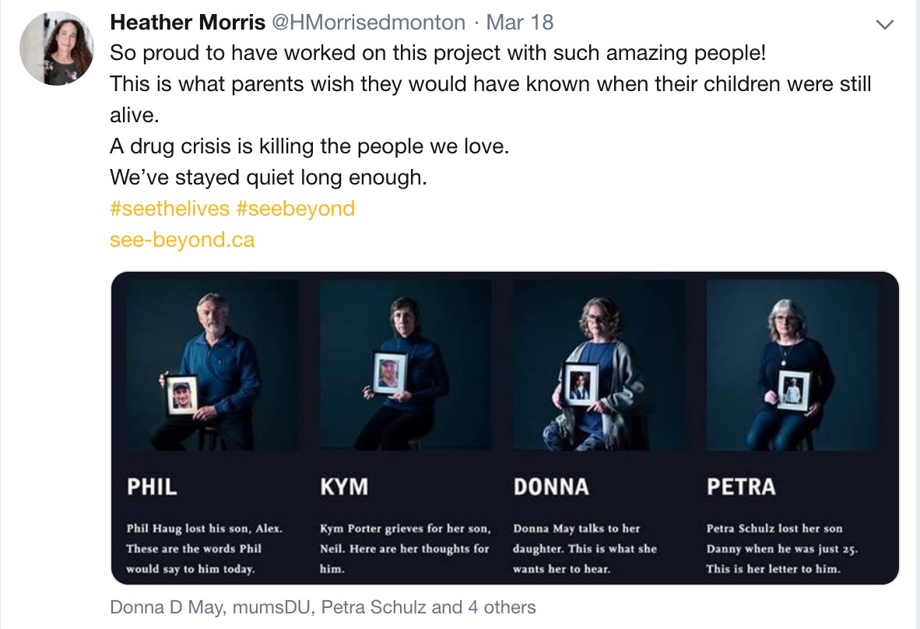Screen dimensions: 920x629
Task: Follow the #seebeyond hashtag
Action: [296, 209]
